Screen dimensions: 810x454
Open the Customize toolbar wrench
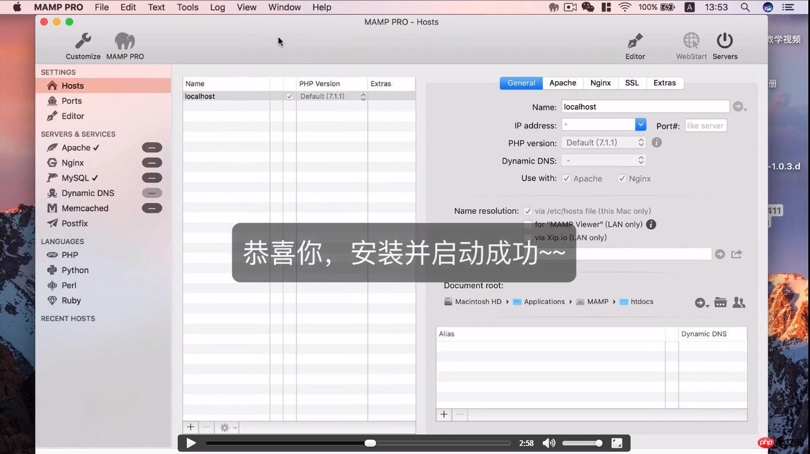[x=83, y=46]
